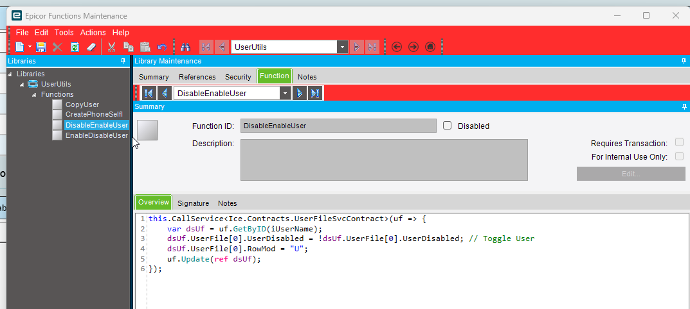Open the Edit menu
Viewport: 690px width, 309px height.
point(42,33)
